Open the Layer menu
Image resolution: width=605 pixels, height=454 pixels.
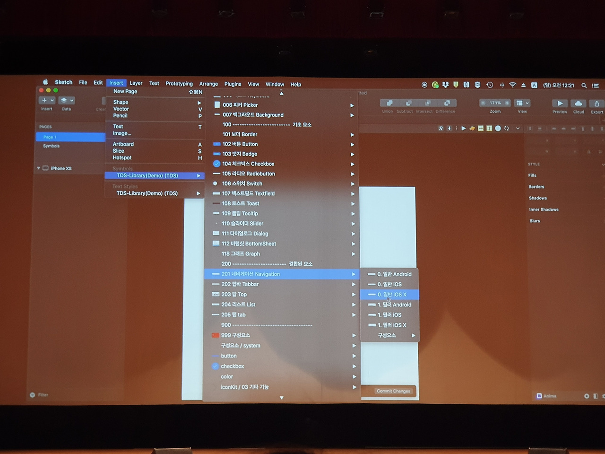pyautogui.click(x=136, y=83)
